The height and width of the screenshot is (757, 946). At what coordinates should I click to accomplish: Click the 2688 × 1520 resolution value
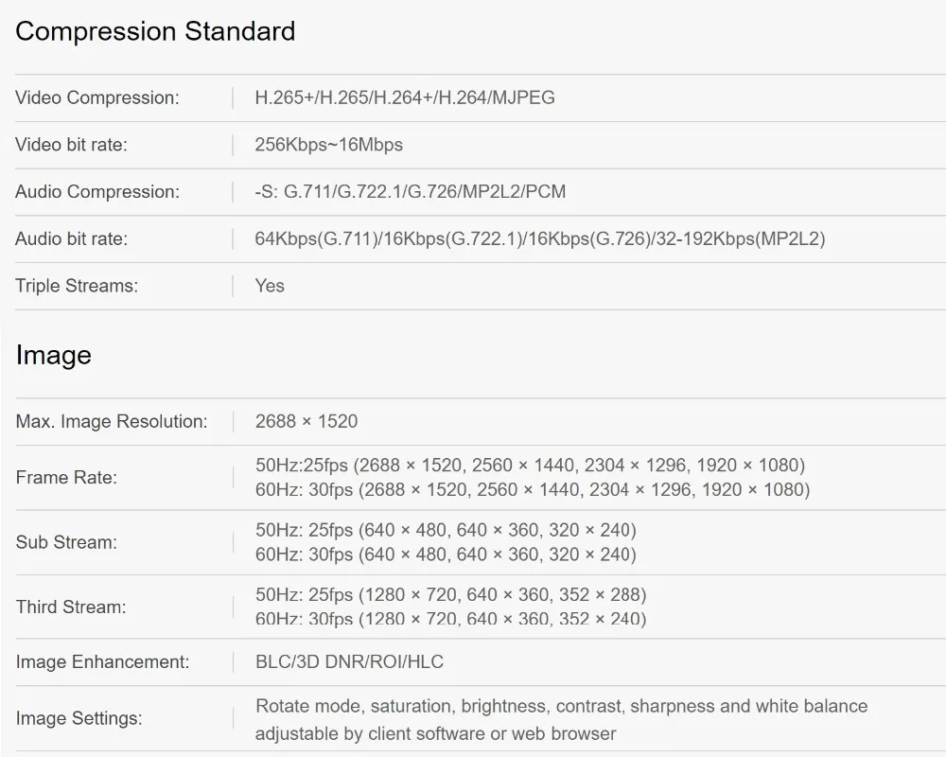click(x=307, y=422)
